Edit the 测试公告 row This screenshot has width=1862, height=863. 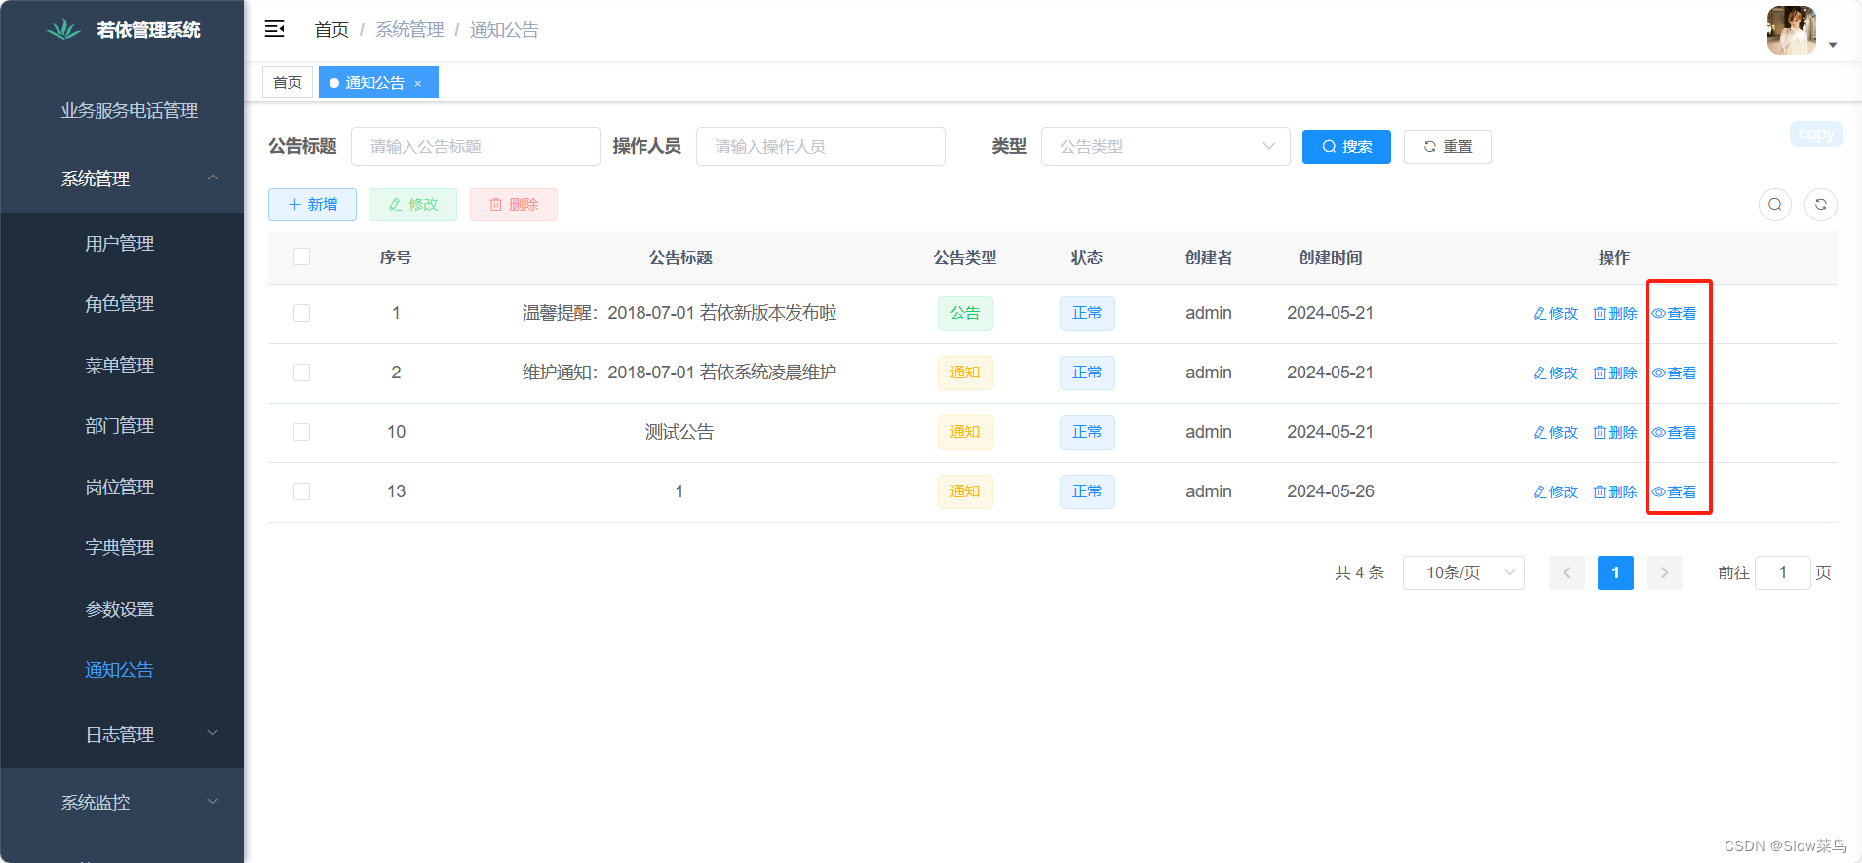(x=1556, y=433)
